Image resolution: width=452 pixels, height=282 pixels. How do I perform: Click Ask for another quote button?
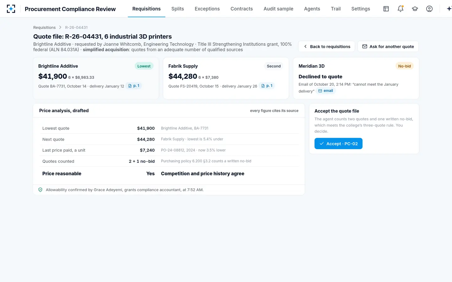(x=388, y=46)
